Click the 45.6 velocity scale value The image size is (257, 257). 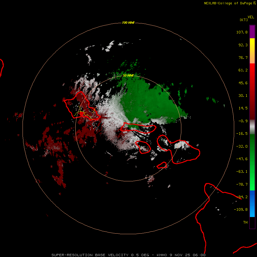243,83
